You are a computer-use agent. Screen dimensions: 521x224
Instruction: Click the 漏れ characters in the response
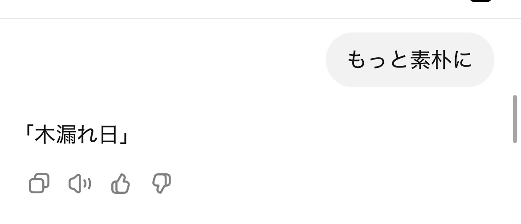77,134
